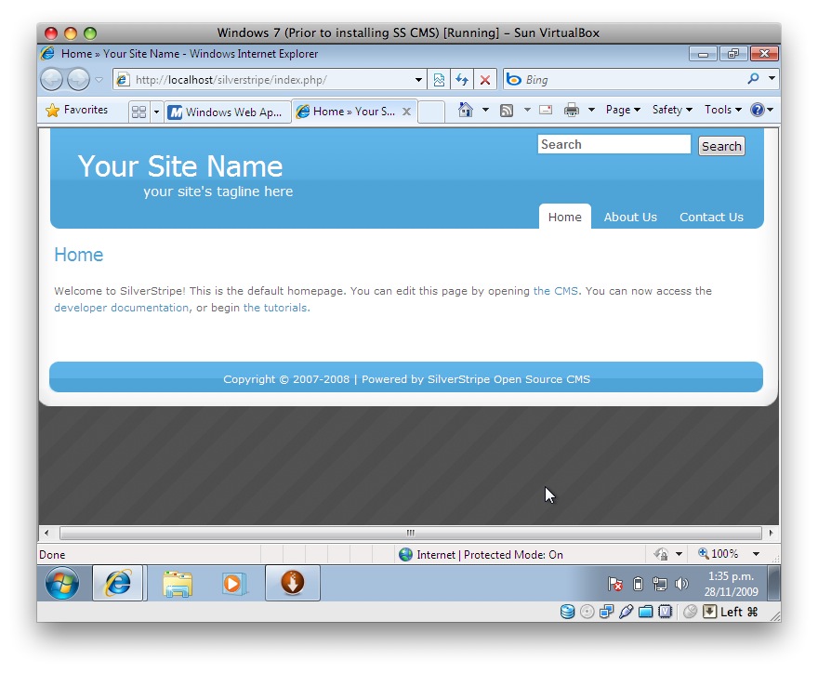The width and height of the screenshot is (818, 673).
Task: Open Windows Explorer from the taskbar
Action: (x=178, y=584)
